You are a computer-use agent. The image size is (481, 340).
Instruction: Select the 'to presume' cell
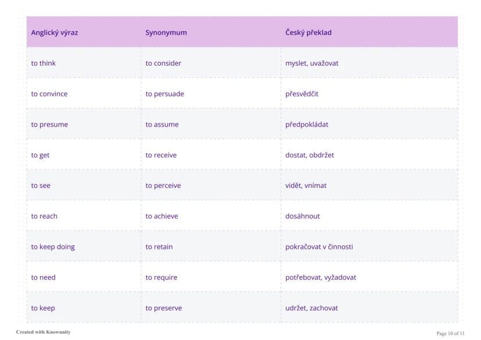pyautogui.click(x=49, y=125)
